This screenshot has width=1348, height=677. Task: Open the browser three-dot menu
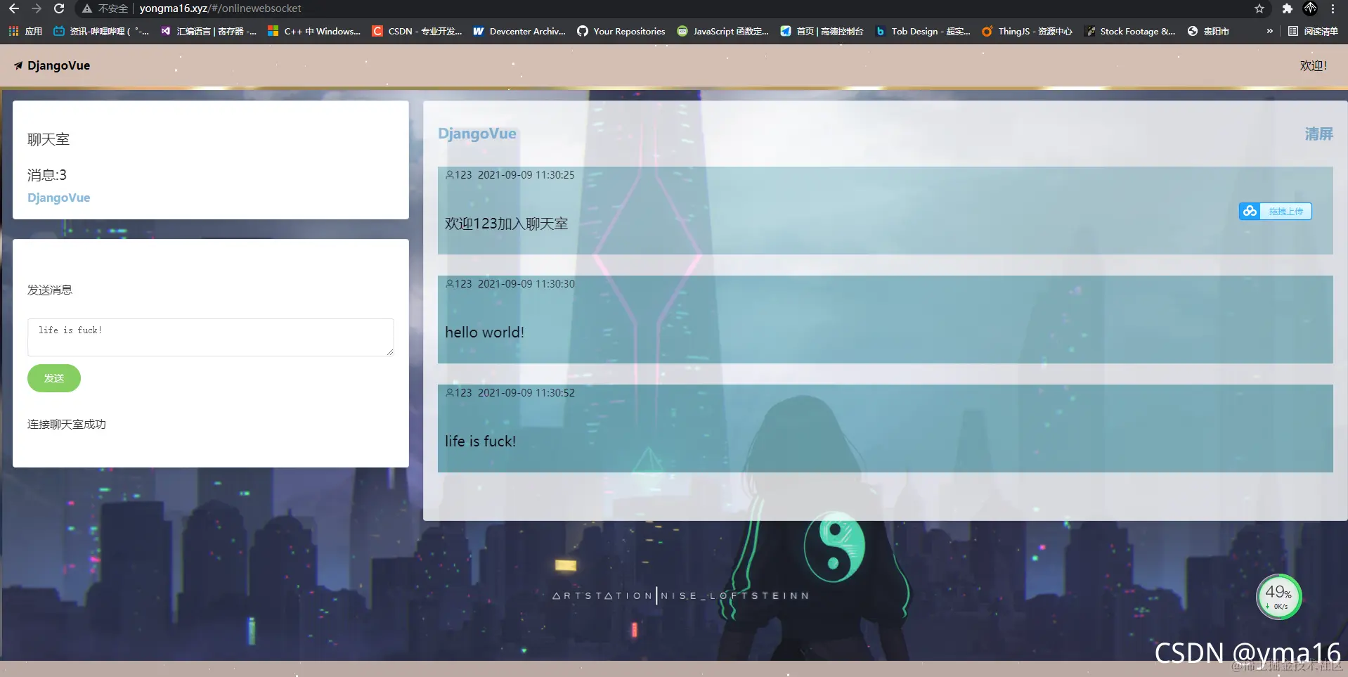coord(1333,8)
